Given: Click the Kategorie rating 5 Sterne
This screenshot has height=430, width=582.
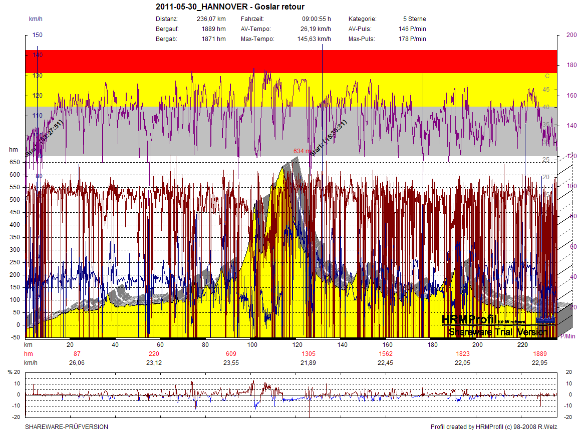Looking at the screenshot, I should (414, 19).
